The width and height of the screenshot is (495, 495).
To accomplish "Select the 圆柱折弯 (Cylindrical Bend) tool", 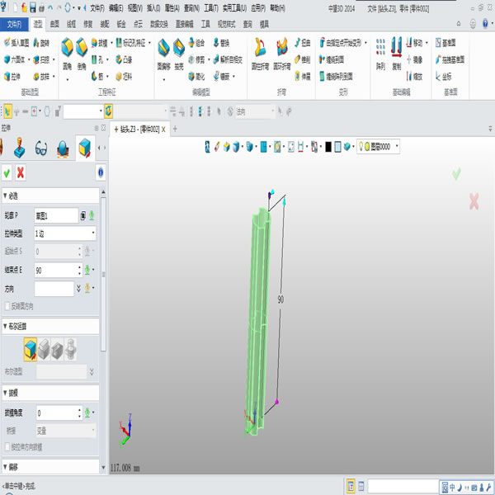I will (x=260, y=54).
